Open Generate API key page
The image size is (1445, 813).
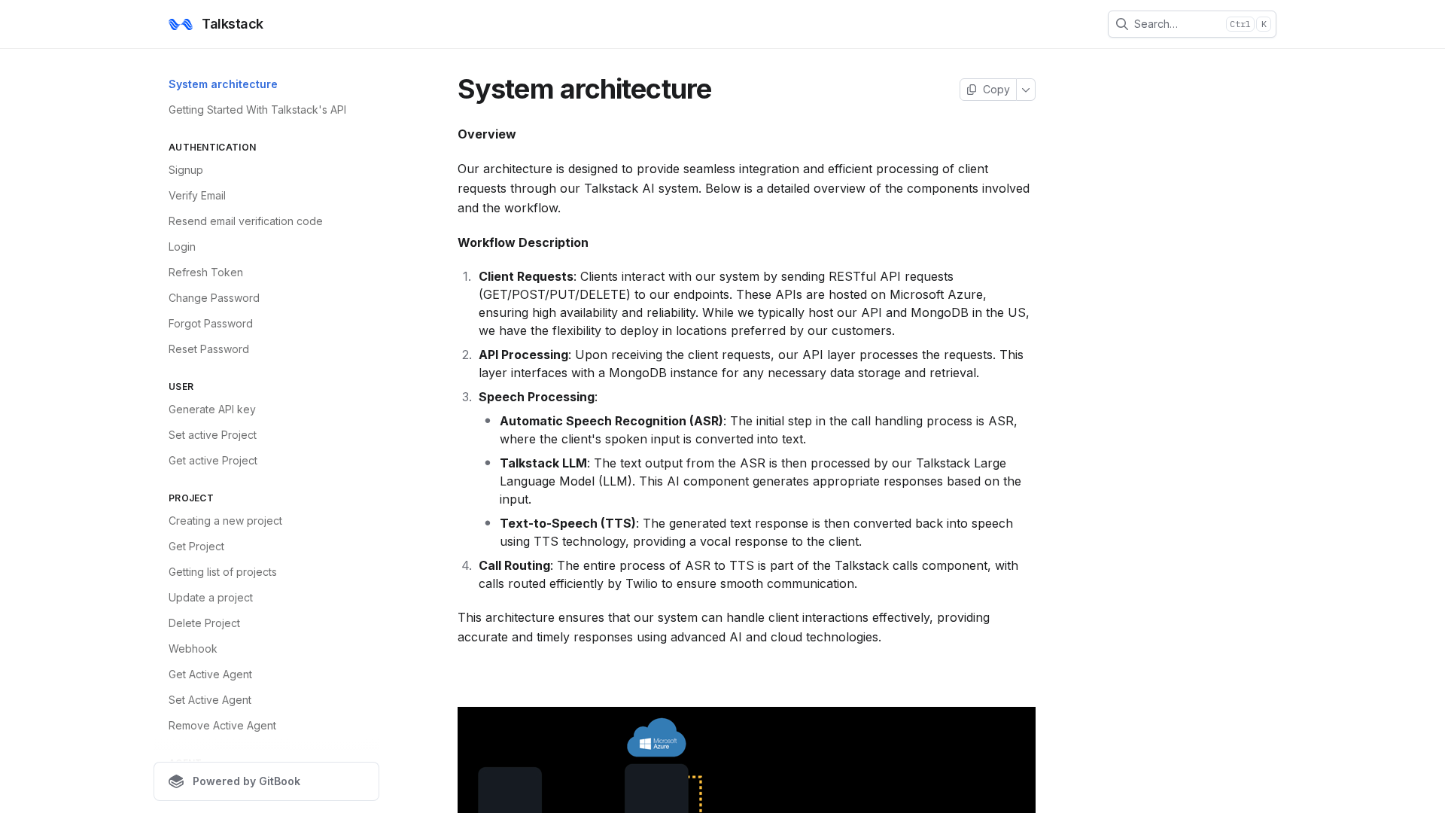tap(212, 410)
